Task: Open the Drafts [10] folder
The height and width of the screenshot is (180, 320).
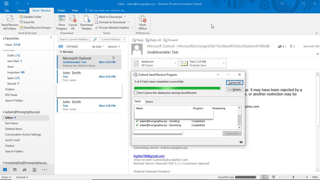Action: (13, 55)
